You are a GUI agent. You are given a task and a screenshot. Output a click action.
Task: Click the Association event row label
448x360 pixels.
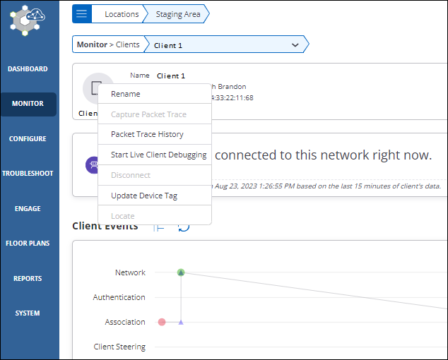(x=125, y=322)
